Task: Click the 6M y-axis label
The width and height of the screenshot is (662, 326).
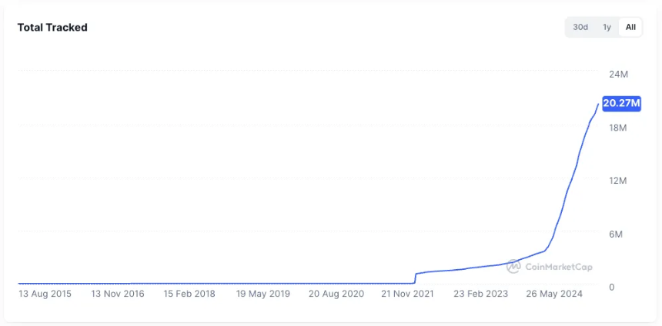Action: [616, 234]
